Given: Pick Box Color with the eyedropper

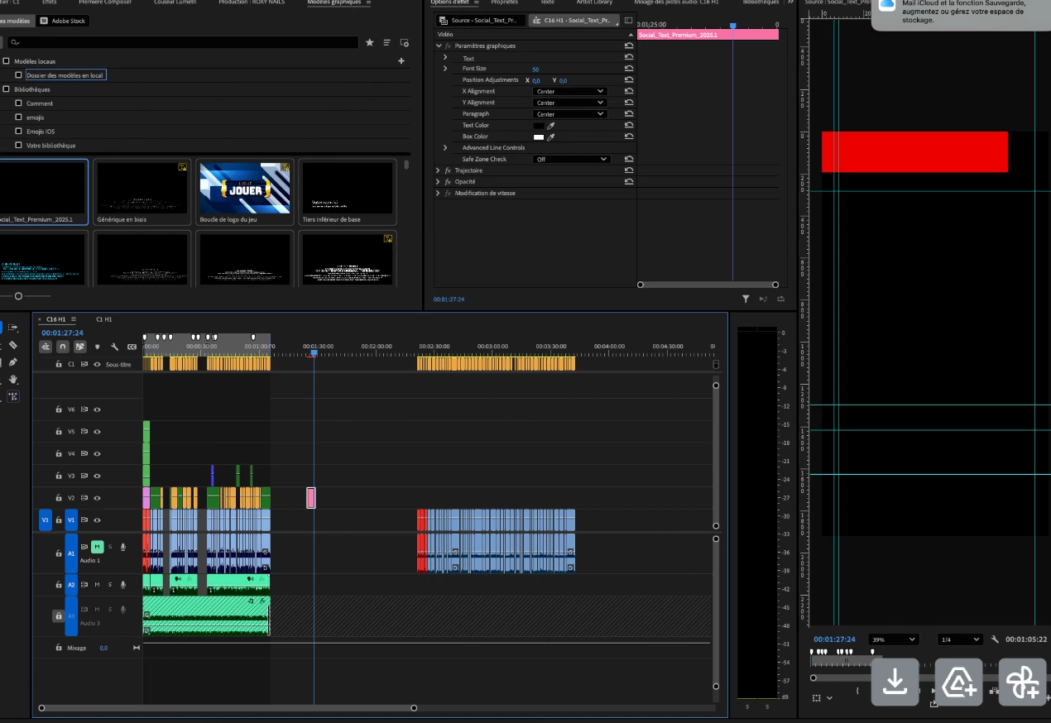Looking at the screenshot, I should pos(551,136).
